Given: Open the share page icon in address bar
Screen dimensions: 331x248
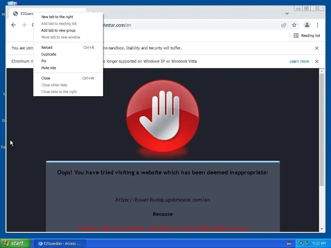Looking at the screenshot, I should click(284, 25).
